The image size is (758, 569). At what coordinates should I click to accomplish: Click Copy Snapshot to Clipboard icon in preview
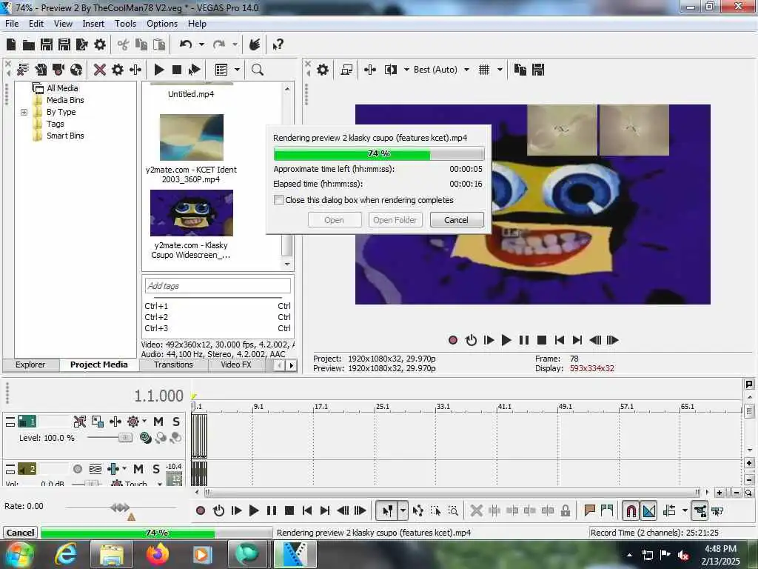[520, 70]
